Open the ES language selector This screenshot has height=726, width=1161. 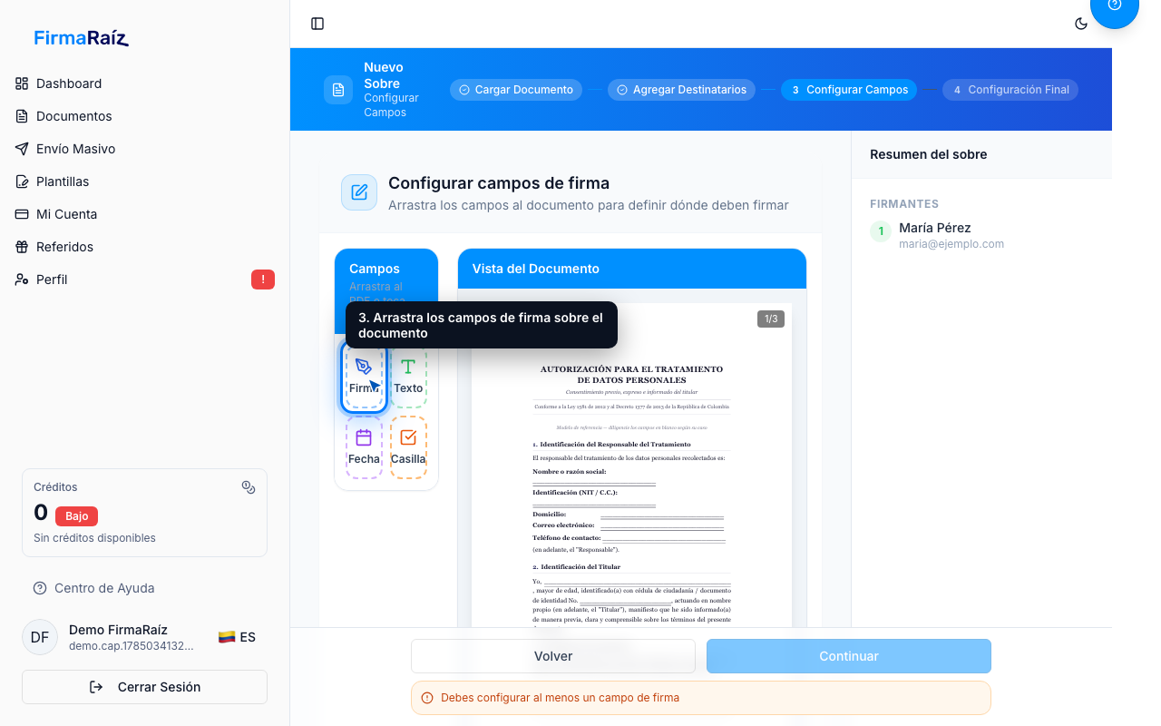coord(237,637)
